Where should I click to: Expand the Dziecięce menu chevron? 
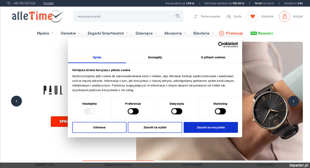156,33
